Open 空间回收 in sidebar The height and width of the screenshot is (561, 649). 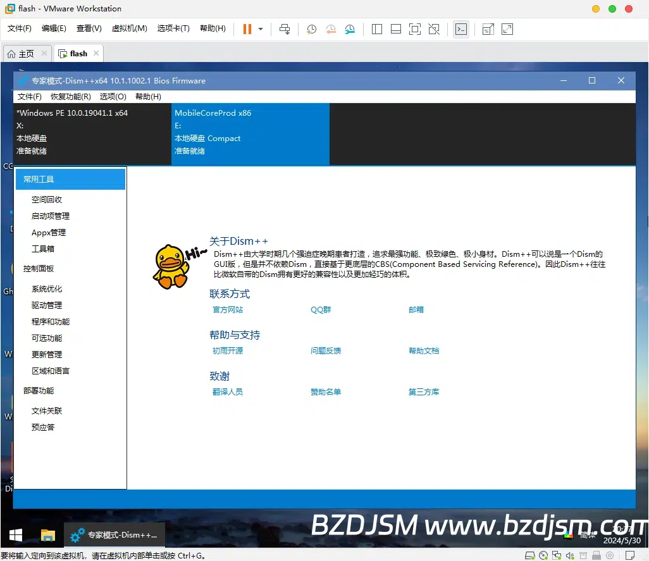coord(47,199)
